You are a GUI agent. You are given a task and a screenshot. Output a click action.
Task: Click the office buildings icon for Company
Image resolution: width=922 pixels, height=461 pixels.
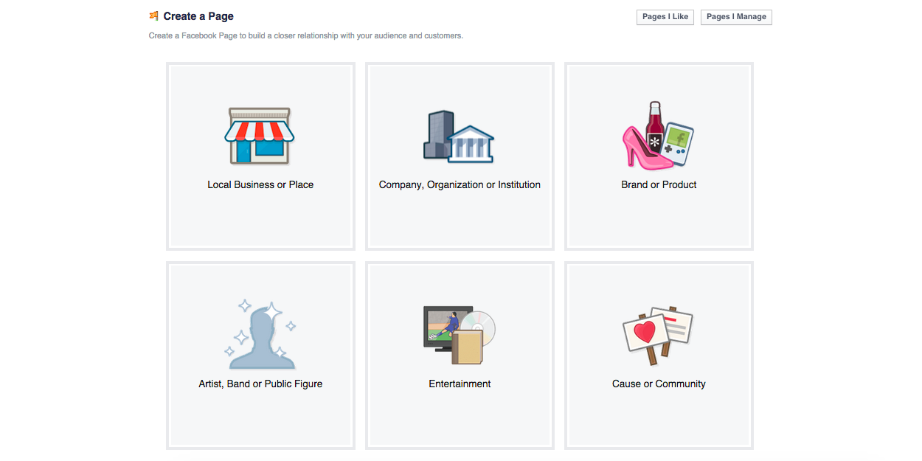coord(459,136)
